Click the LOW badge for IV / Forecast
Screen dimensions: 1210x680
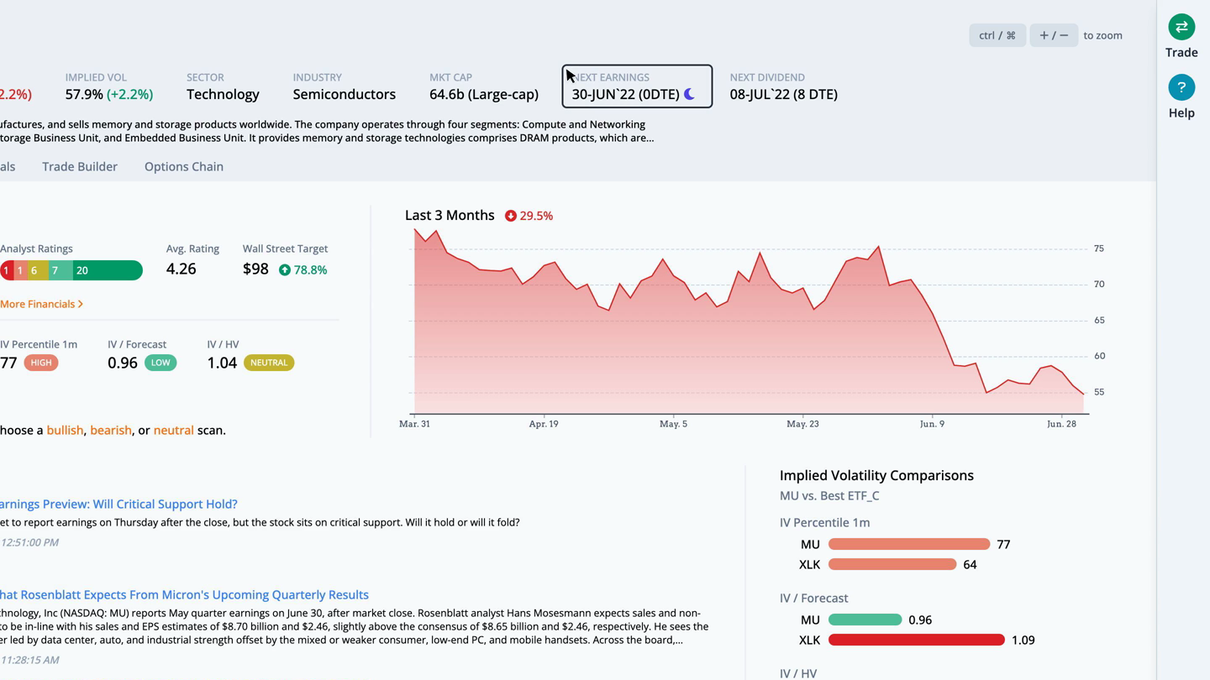(160, 363)
